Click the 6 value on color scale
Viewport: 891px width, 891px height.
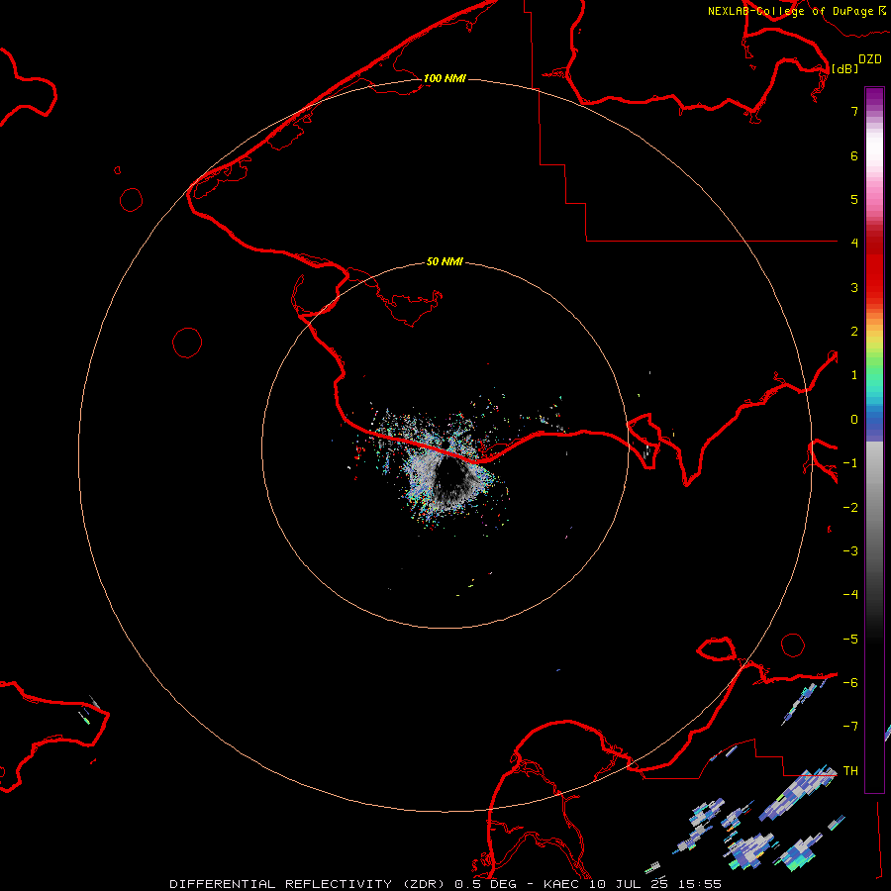[x=854, y=155]
